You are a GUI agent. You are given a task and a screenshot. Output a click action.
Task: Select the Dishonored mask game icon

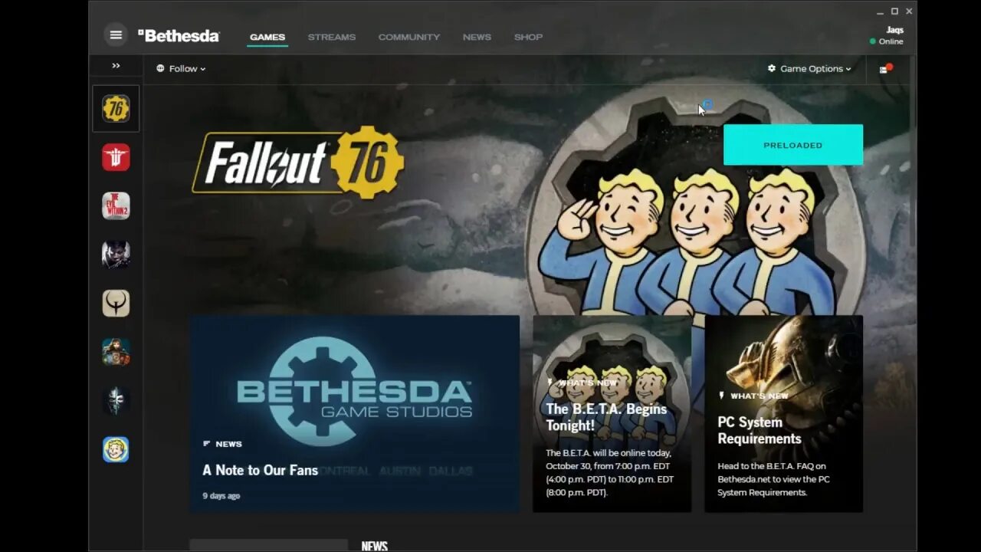pyautogui.click(x=116, y=400)
